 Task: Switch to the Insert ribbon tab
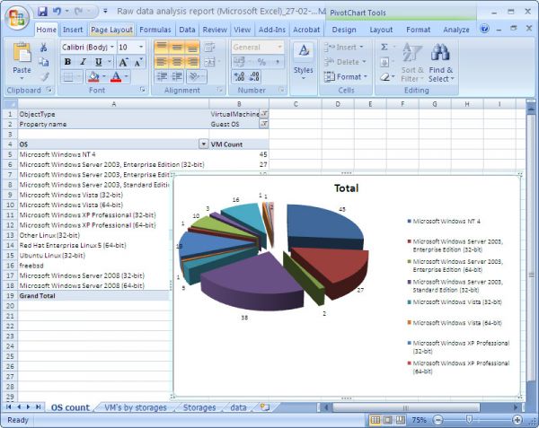(x=73, y=30)
